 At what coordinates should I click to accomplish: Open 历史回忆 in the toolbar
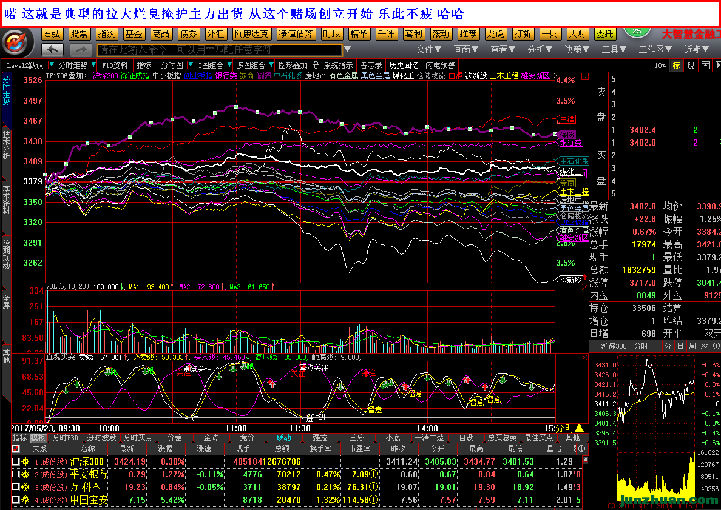403,65
